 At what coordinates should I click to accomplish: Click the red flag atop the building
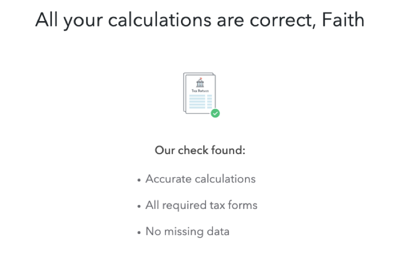click(x=200, y=78)
